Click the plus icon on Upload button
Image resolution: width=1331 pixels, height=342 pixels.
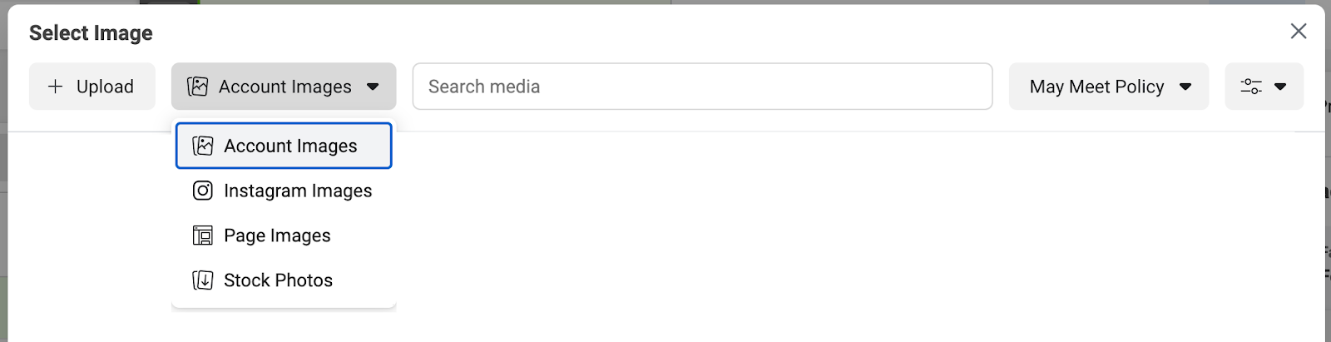56,87
